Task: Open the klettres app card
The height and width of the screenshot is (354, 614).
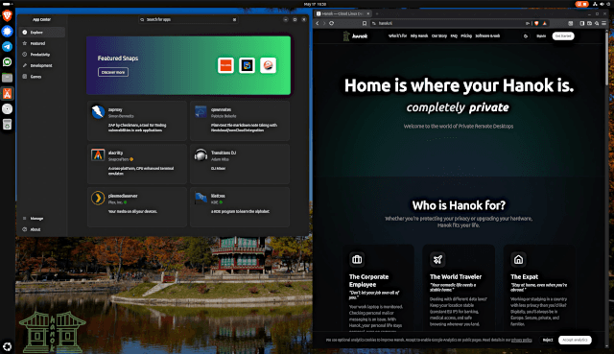Action: pyautogui.click(x=240, y=207)
